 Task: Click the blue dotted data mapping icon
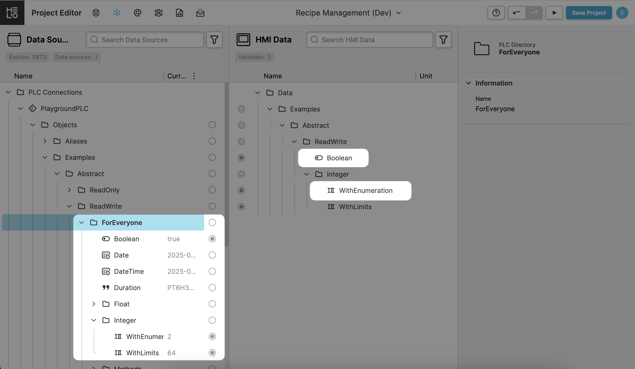tap(117, 13)
